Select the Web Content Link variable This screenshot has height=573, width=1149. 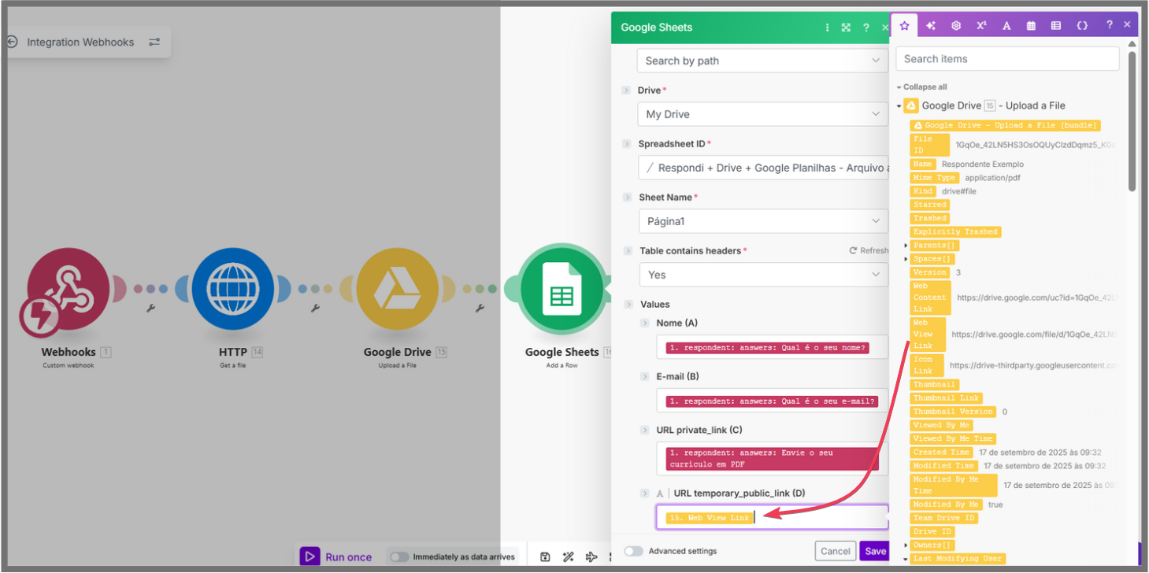tap(929, 298)
